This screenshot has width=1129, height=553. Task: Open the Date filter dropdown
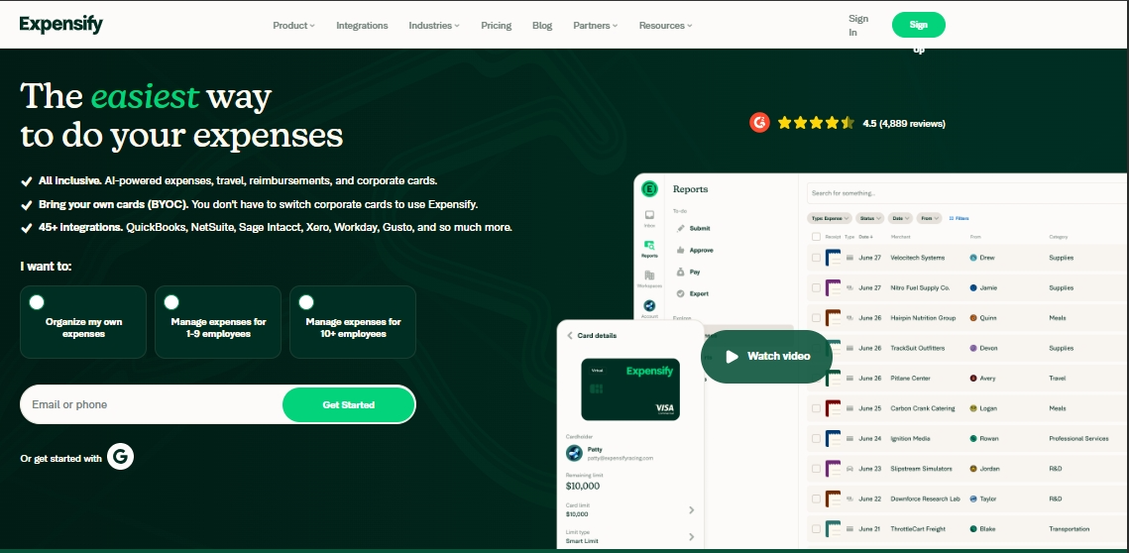coord(900,218)
